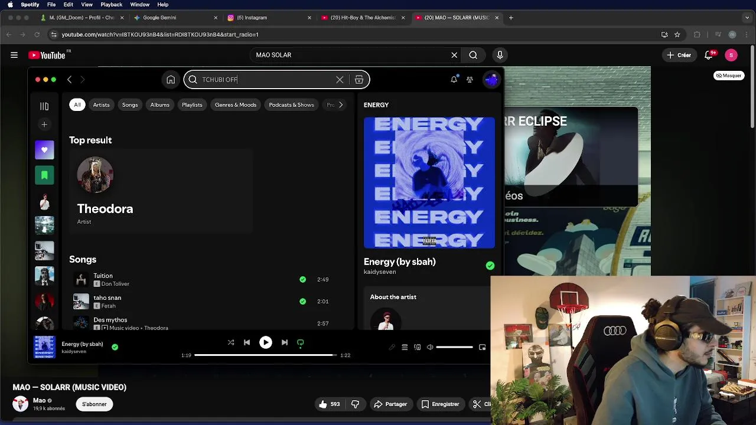Mute Spotify volume speaker icon
Viewport: 756px width, 425px height.
[430, 347]
